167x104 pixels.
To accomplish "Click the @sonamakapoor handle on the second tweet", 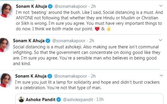I will (69, 41).
